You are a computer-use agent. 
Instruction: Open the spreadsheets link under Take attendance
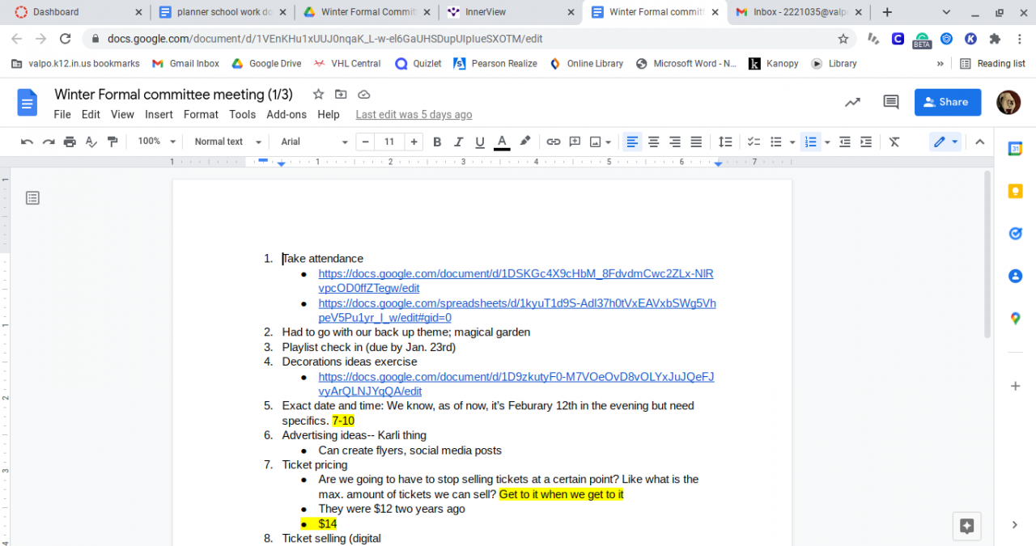tap(517, 311)
